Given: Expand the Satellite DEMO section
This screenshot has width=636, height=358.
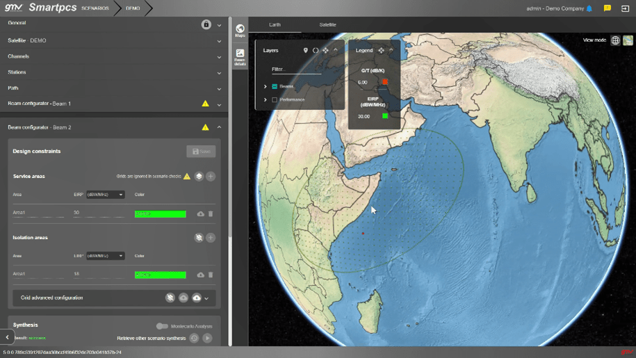Looking at the screenshot, I should pyautogui.click(x=219, y=41).
